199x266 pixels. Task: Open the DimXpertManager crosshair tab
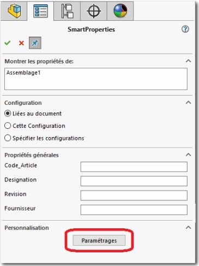pos(94,11)
